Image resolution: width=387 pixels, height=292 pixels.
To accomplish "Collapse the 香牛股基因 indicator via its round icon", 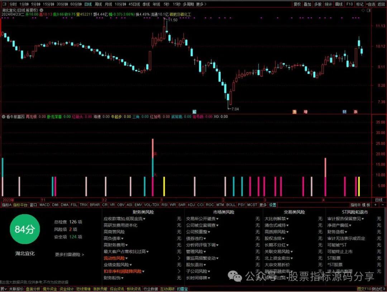I will pos(4,117).
